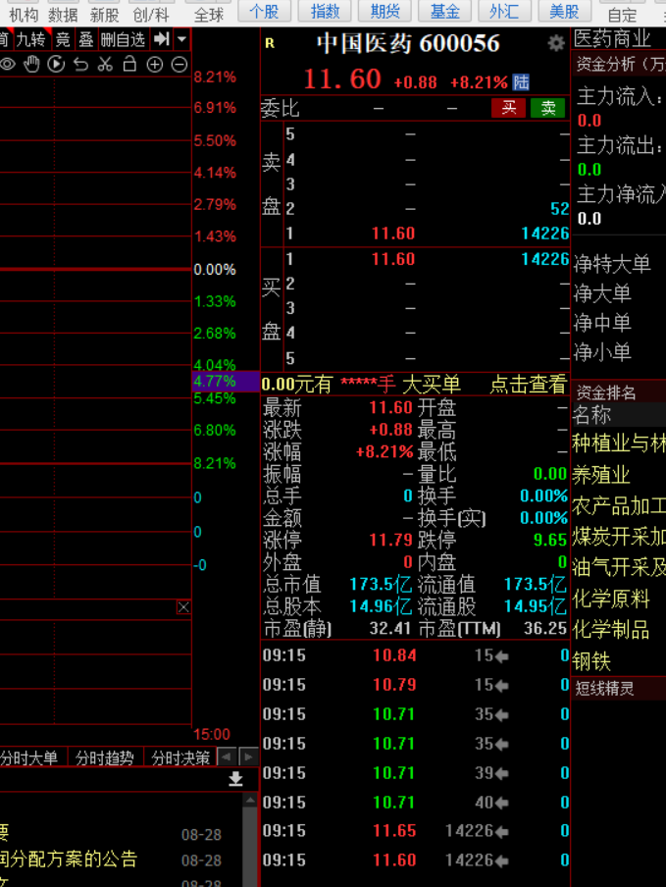This screenshot has width=666, height=887.
Task: Open the 个股 tab
Action: click(x=265, y=11)
